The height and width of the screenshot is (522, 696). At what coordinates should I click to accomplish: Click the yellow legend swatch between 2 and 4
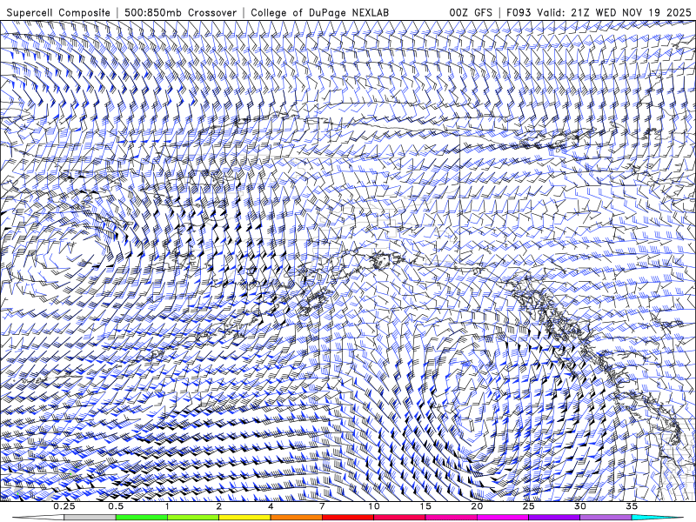[244, 518]
